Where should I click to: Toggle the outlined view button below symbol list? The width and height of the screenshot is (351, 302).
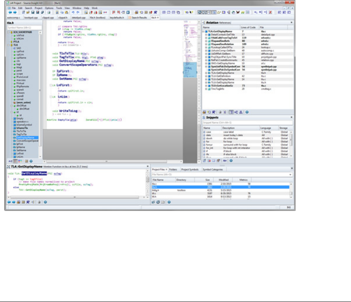16,160
